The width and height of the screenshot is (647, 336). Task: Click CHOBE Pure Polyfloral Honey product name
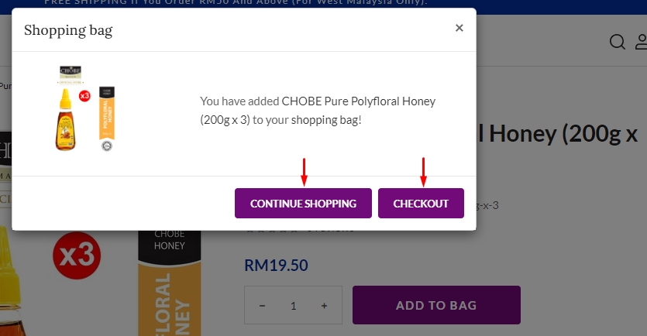coord(359,101)
